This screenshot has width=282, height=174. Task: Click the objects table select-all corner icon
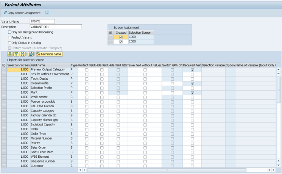pyautogui.click(x=4, y=65)
